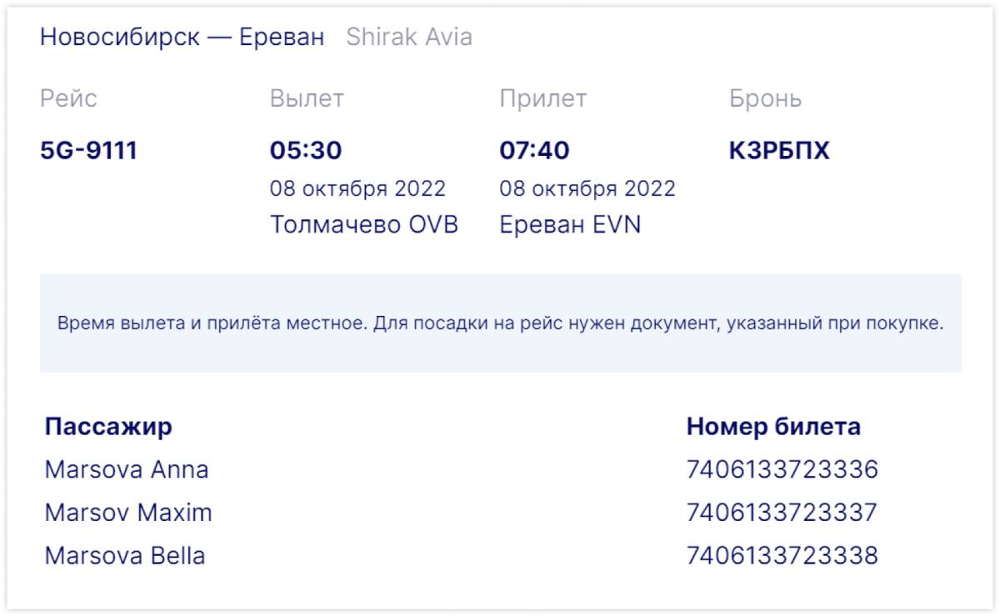Select ticket number 7406133723338
1000x616 pixels.
(782, 556)
